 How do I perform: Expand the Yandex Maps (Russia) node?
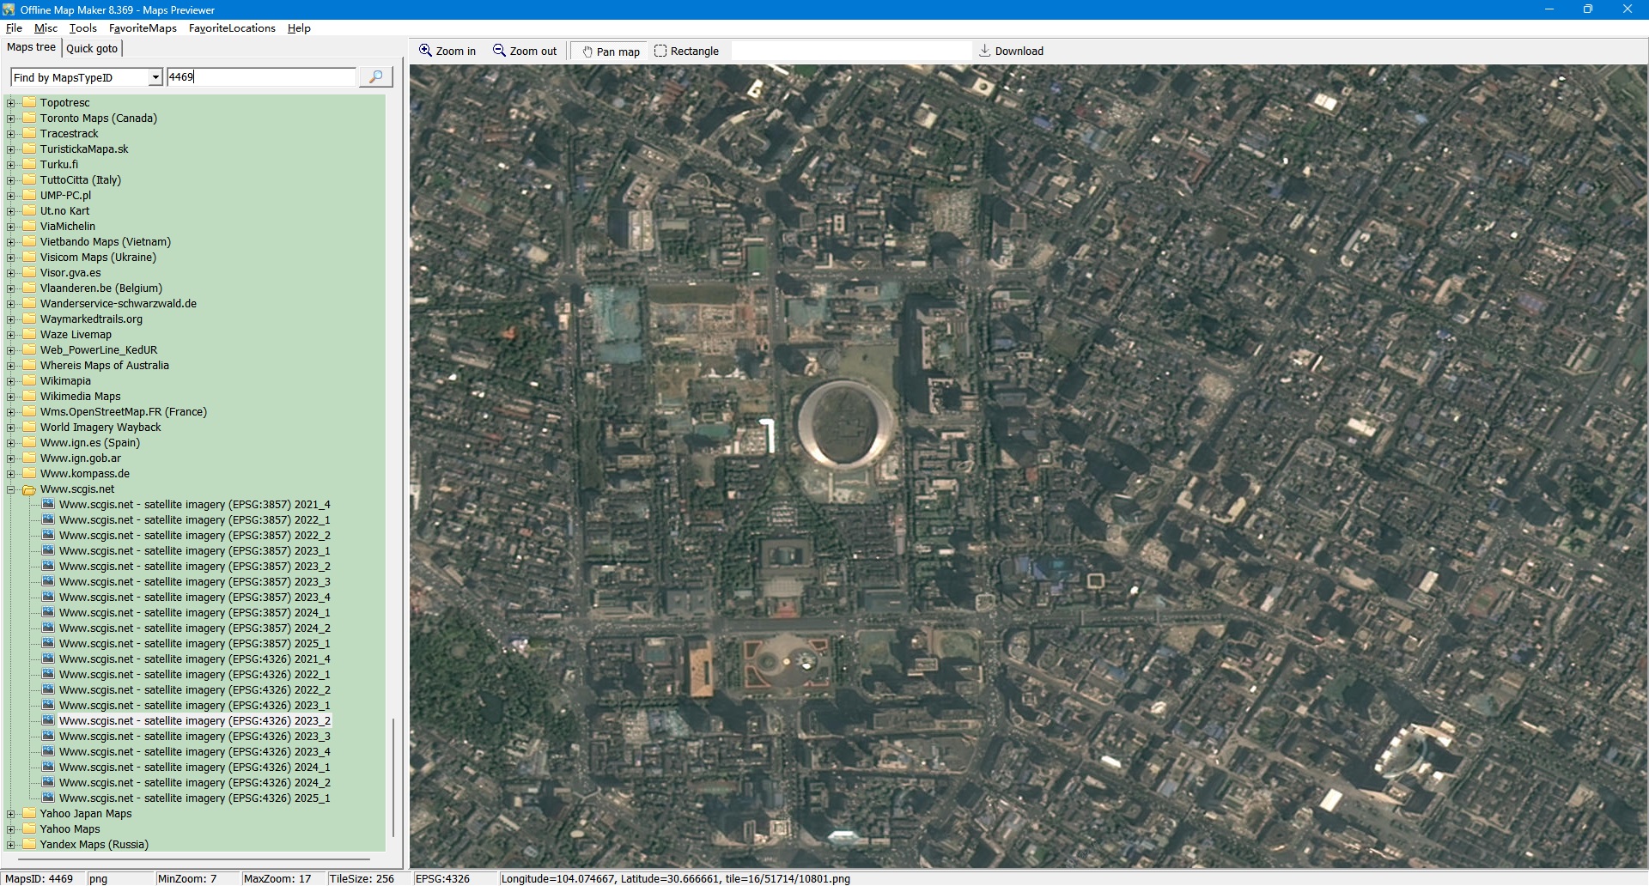pyautogui.click(x=11, y=845)
